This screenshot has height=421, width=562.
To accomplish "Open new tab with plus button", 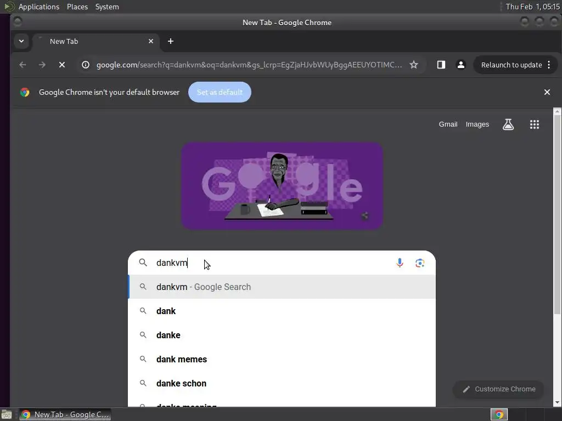I will pyautogui.click(x=171, y=41).
